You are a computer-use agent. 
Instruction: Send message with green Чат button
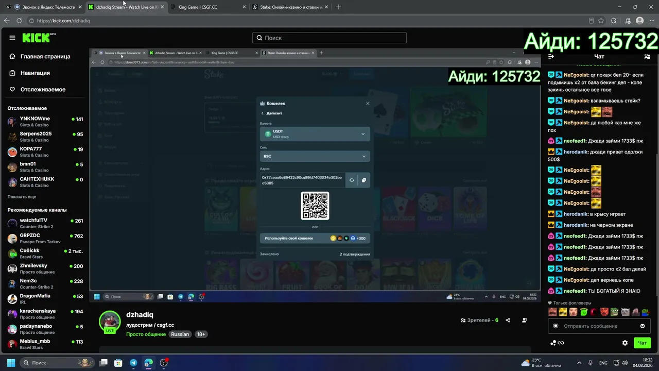point(643,343)
